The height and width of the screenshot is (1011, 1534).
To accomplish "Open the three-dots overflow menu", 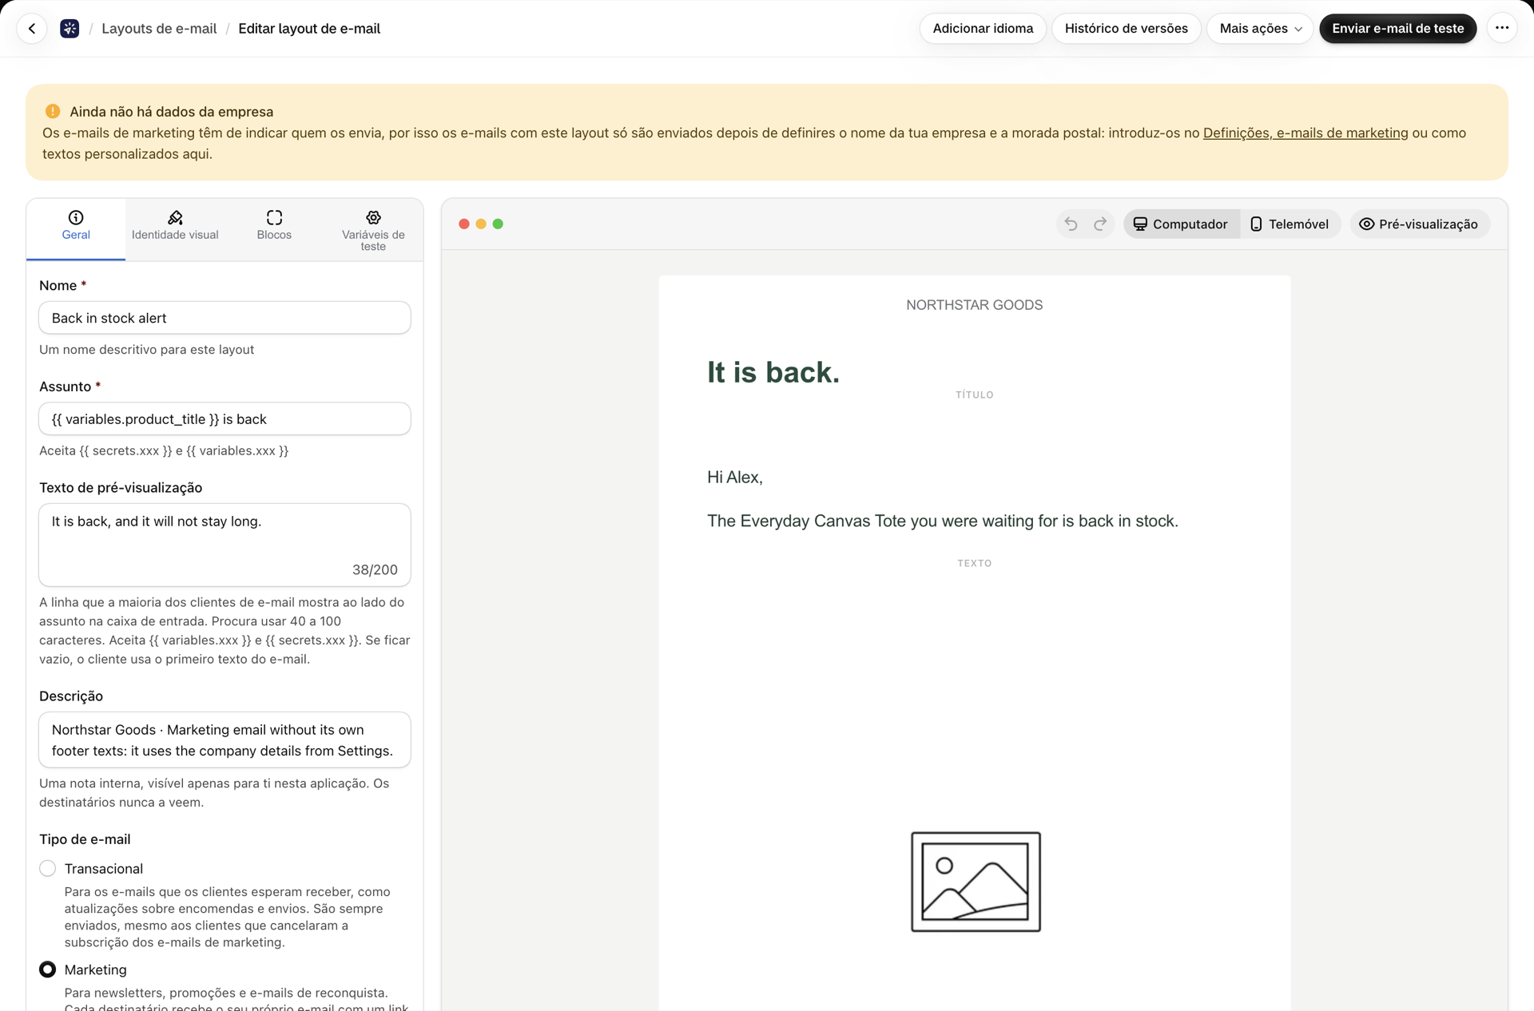I will coord(1502,29).
